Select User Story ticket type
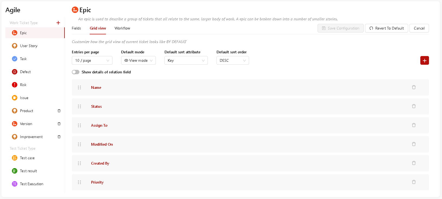The width and height of the screenshot is (442, 199). [x=35, y=46]
